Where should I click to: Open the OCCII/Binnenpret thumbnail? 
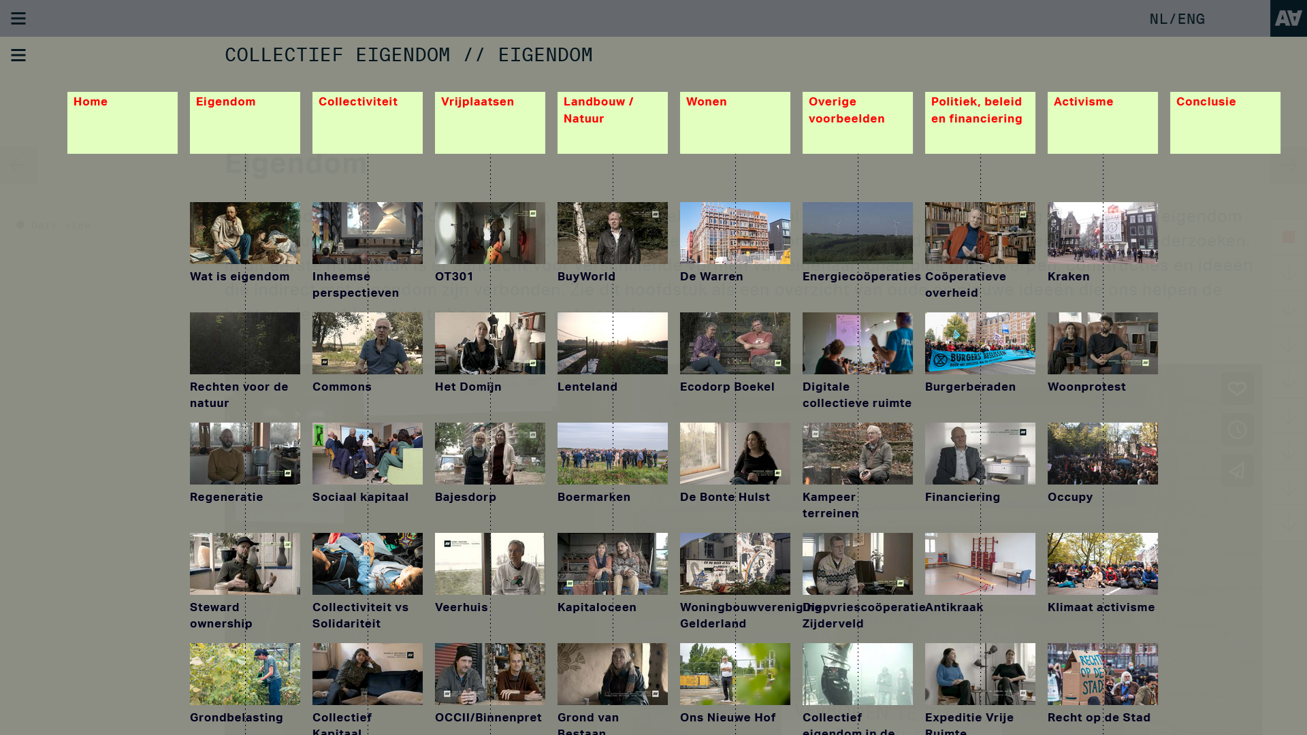pyautogui.click(x=490, y=674)
